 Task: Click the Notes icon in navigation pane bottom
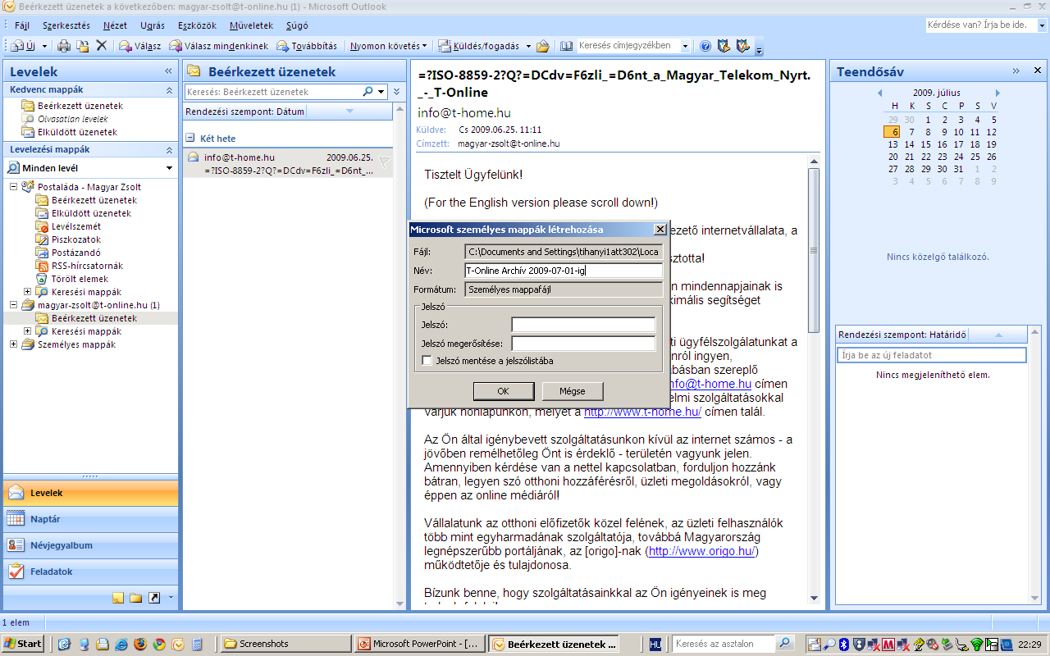(x=117, y=598)
